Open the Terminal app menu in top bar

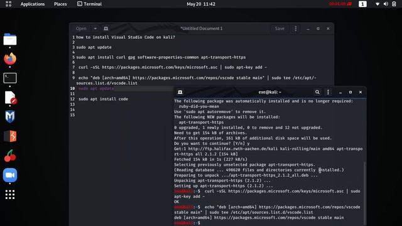89,4
